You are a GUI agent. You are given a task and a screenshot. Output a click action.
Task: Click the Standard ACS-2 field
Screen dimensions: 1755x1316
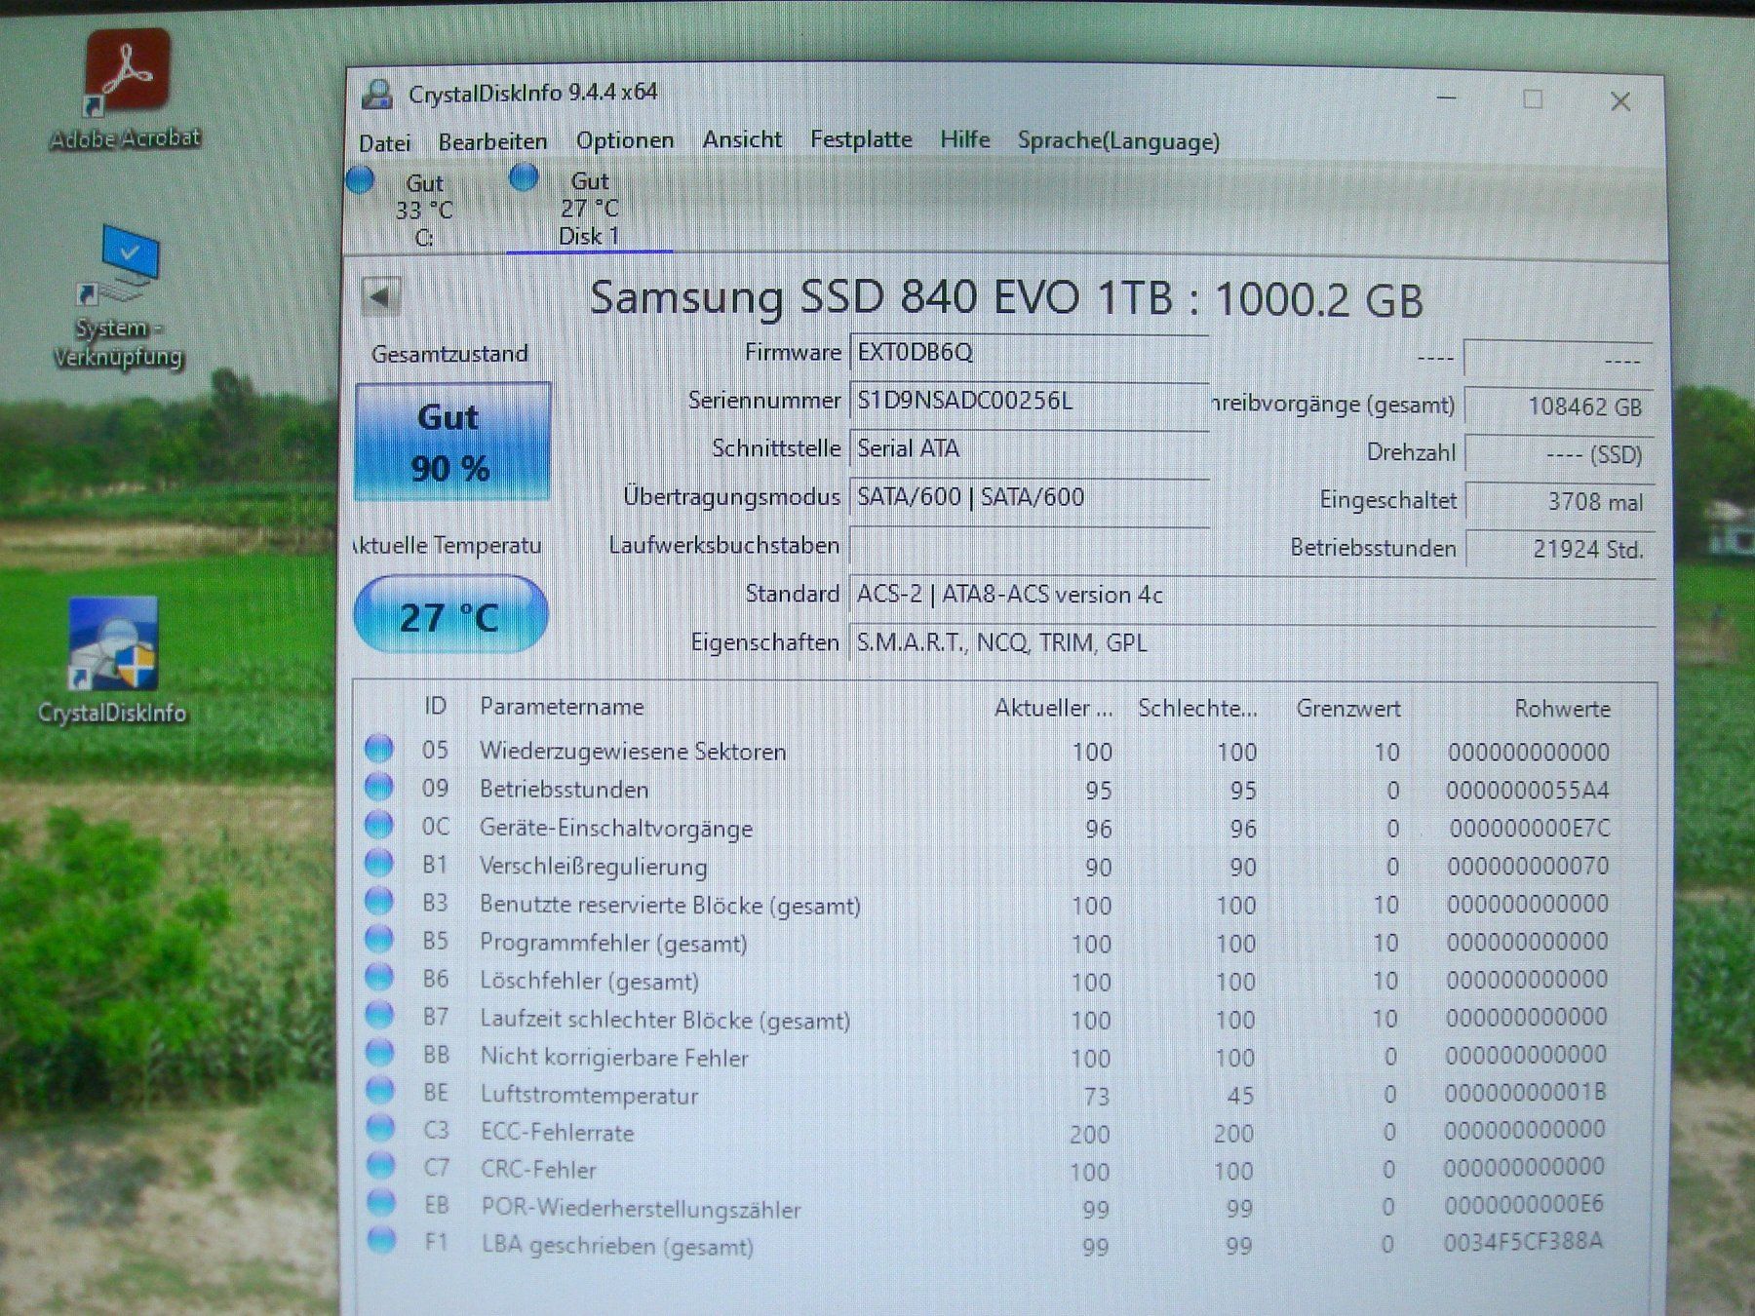(1252, 595)
